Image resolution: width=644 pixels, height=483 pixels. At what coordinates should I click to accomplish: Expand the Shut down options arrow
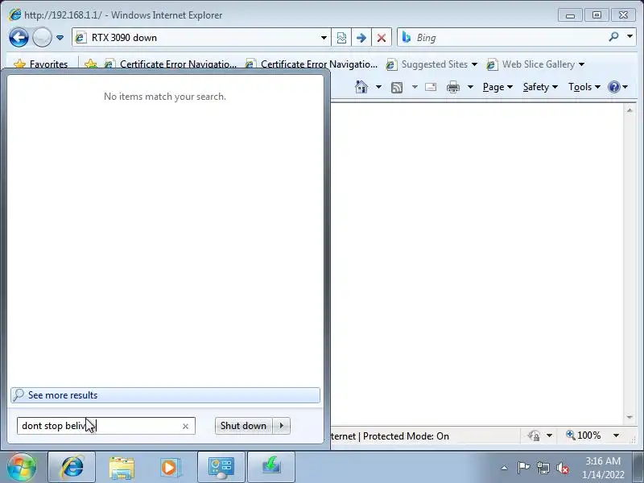click(281, 426)
